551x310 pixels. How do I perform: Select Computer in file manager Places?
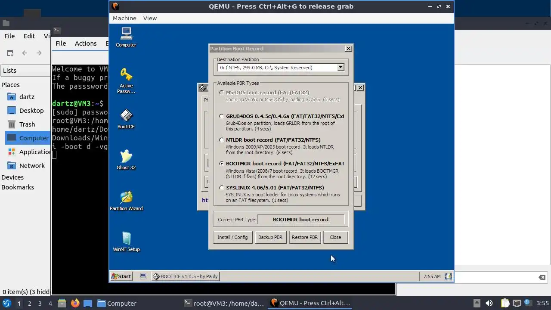pyautogui.click(x=28, y=138)
